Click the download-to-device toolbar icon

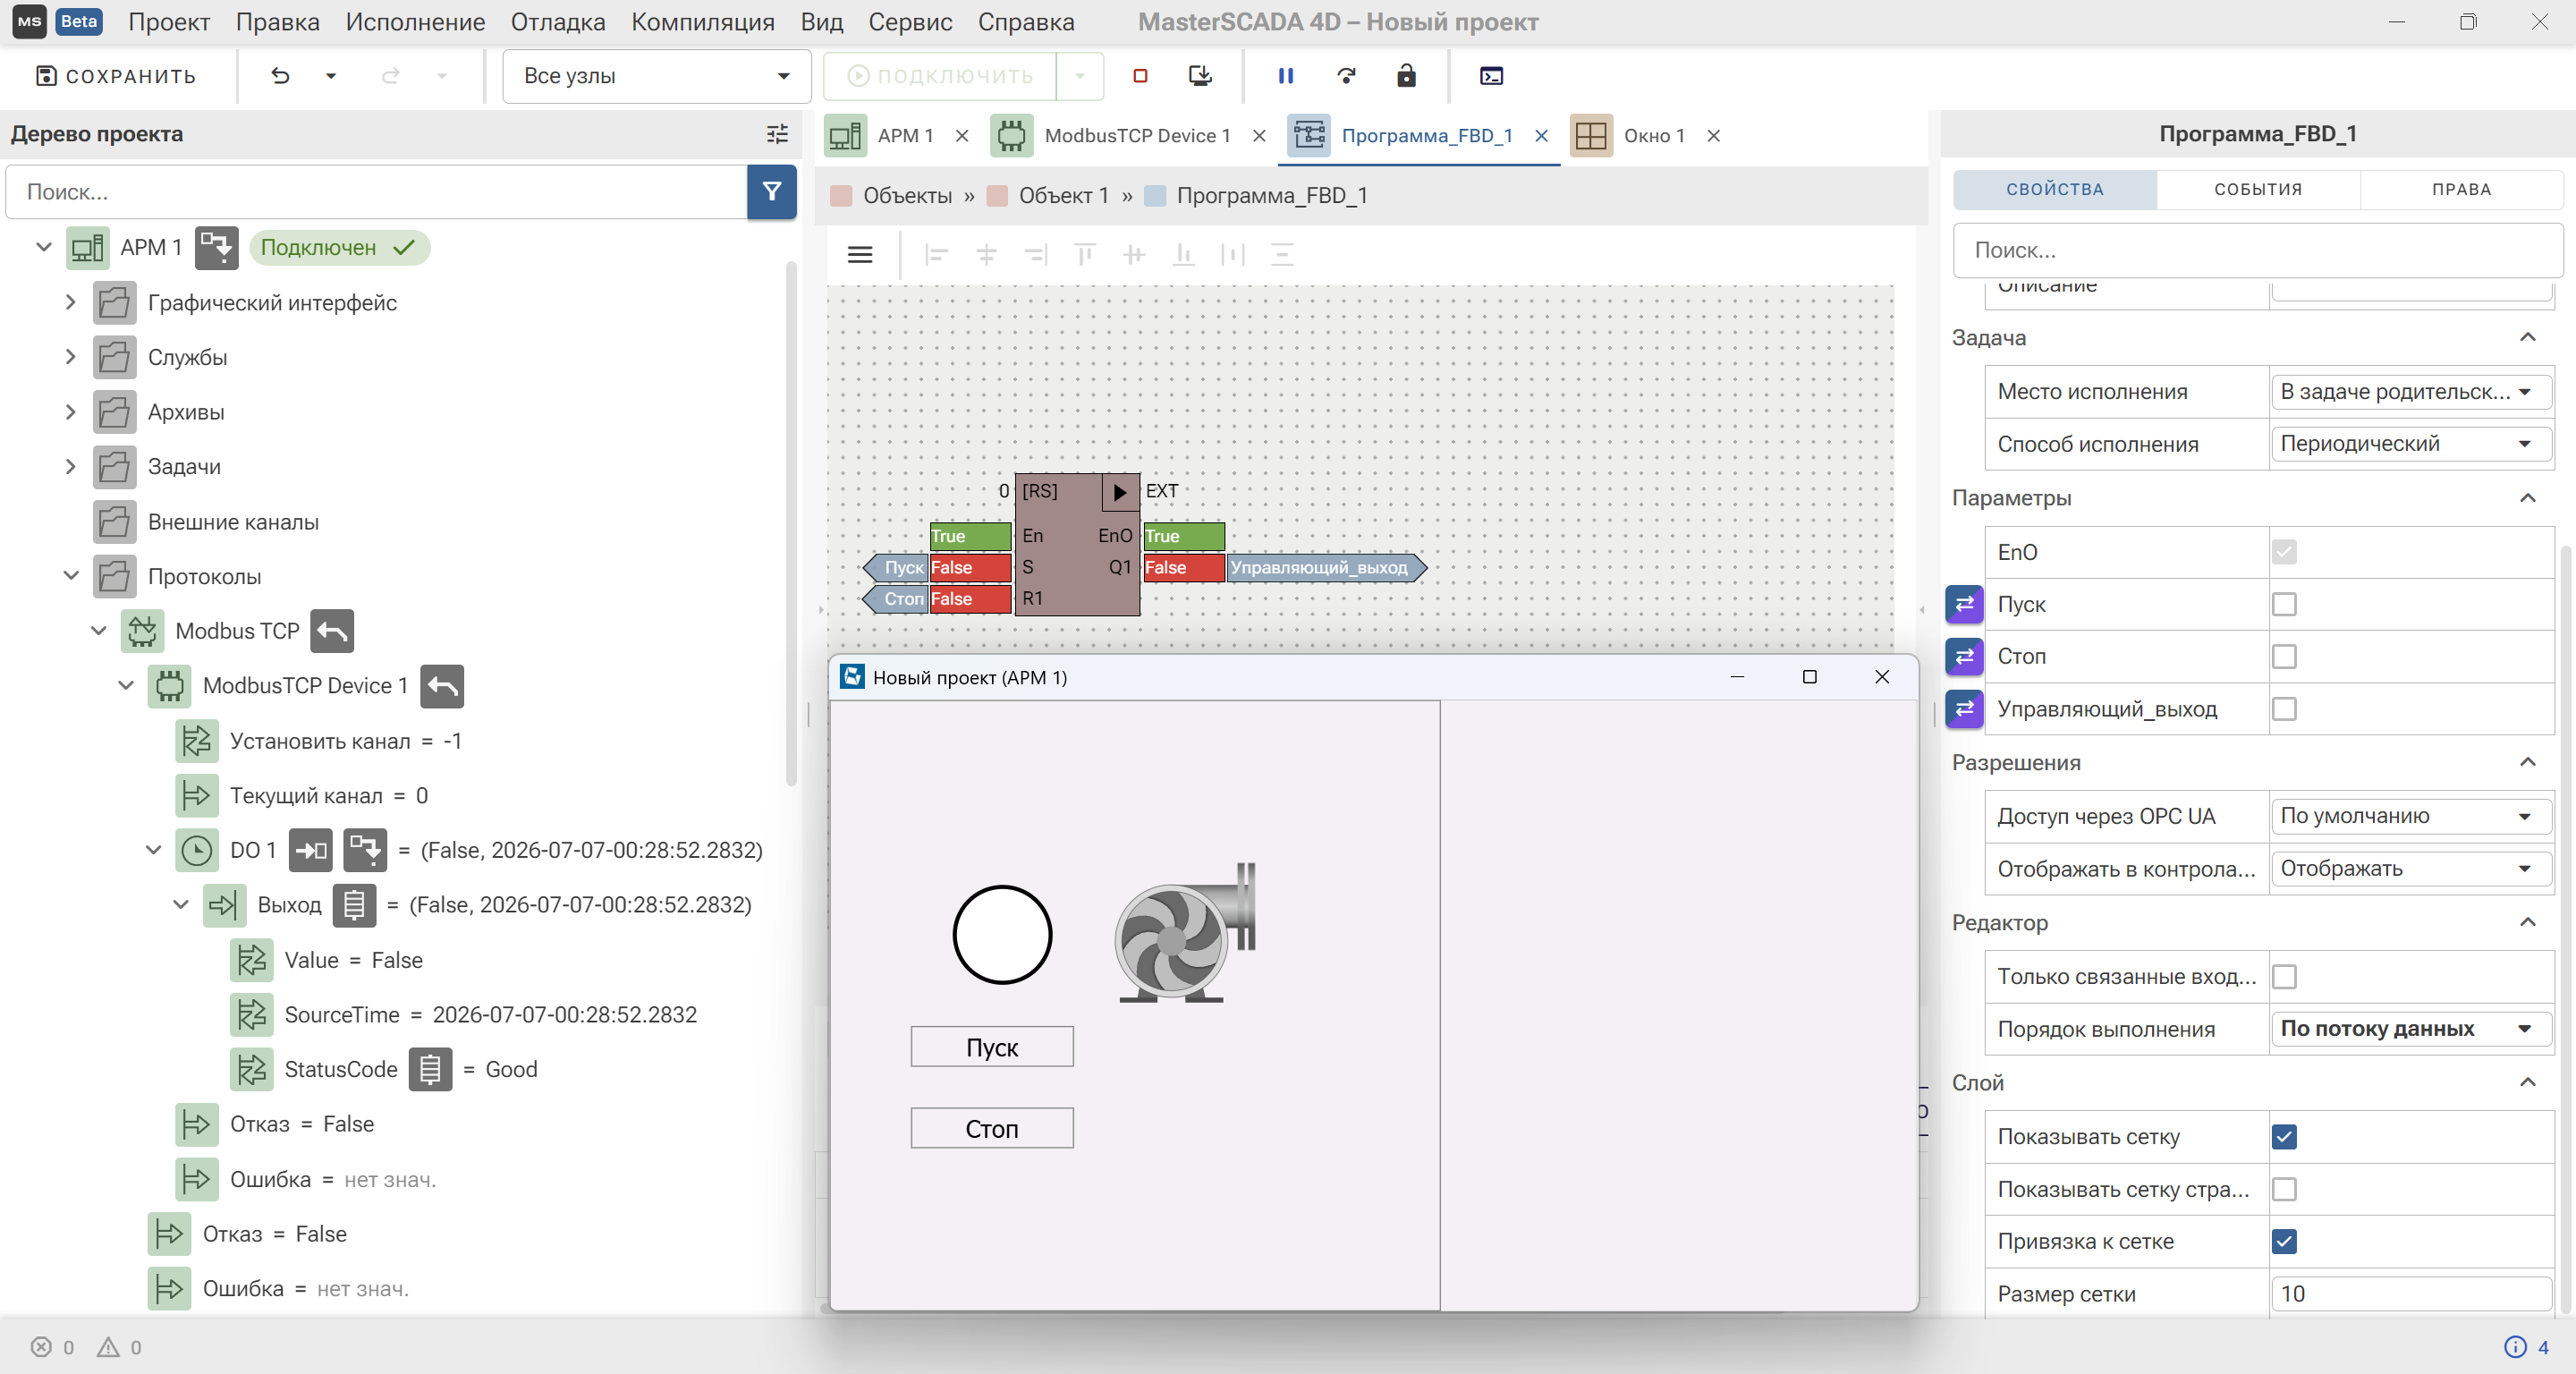(1200, 76)
